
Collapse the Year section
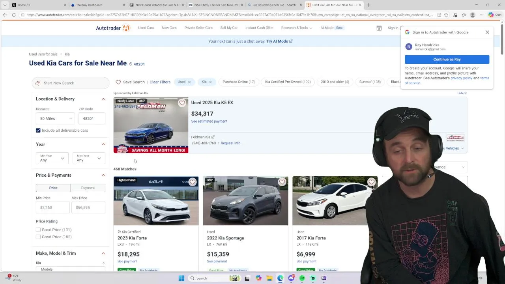click(103, 144)
